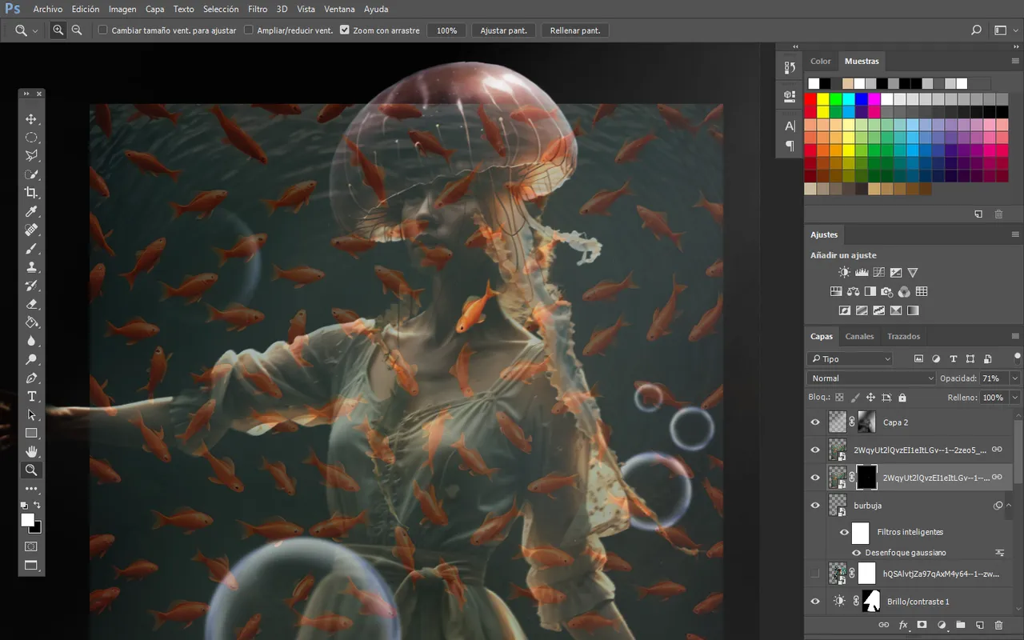
Task: Hide the burbuja layer
Action: 815,506
